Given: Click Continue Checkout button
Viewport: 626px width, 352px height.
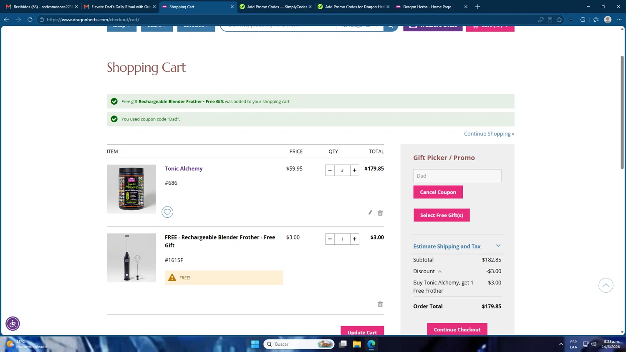Looking at the screenshot, I should pyautogui.click(x=457, y=329).
